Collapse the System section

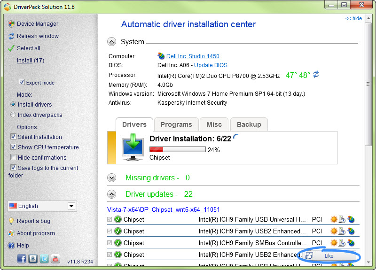tap(111, 42)
